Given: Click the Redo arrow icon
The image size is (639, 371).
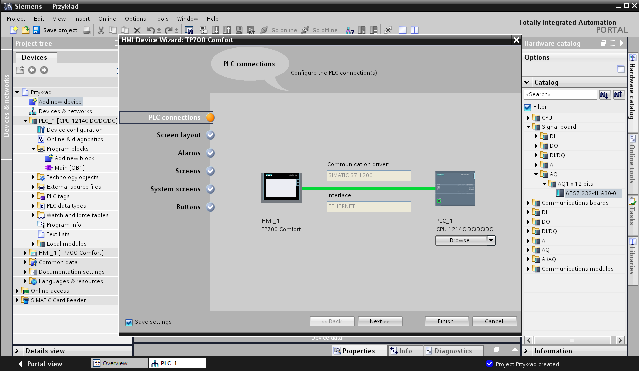Looking at the screenshot, I should 169,30.
